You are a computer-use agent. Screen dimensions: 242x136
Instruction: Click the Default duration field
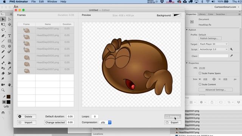[70, 116]
